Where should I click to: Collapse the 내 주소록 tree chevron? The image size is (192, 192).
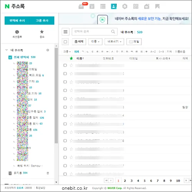[7, 50]
